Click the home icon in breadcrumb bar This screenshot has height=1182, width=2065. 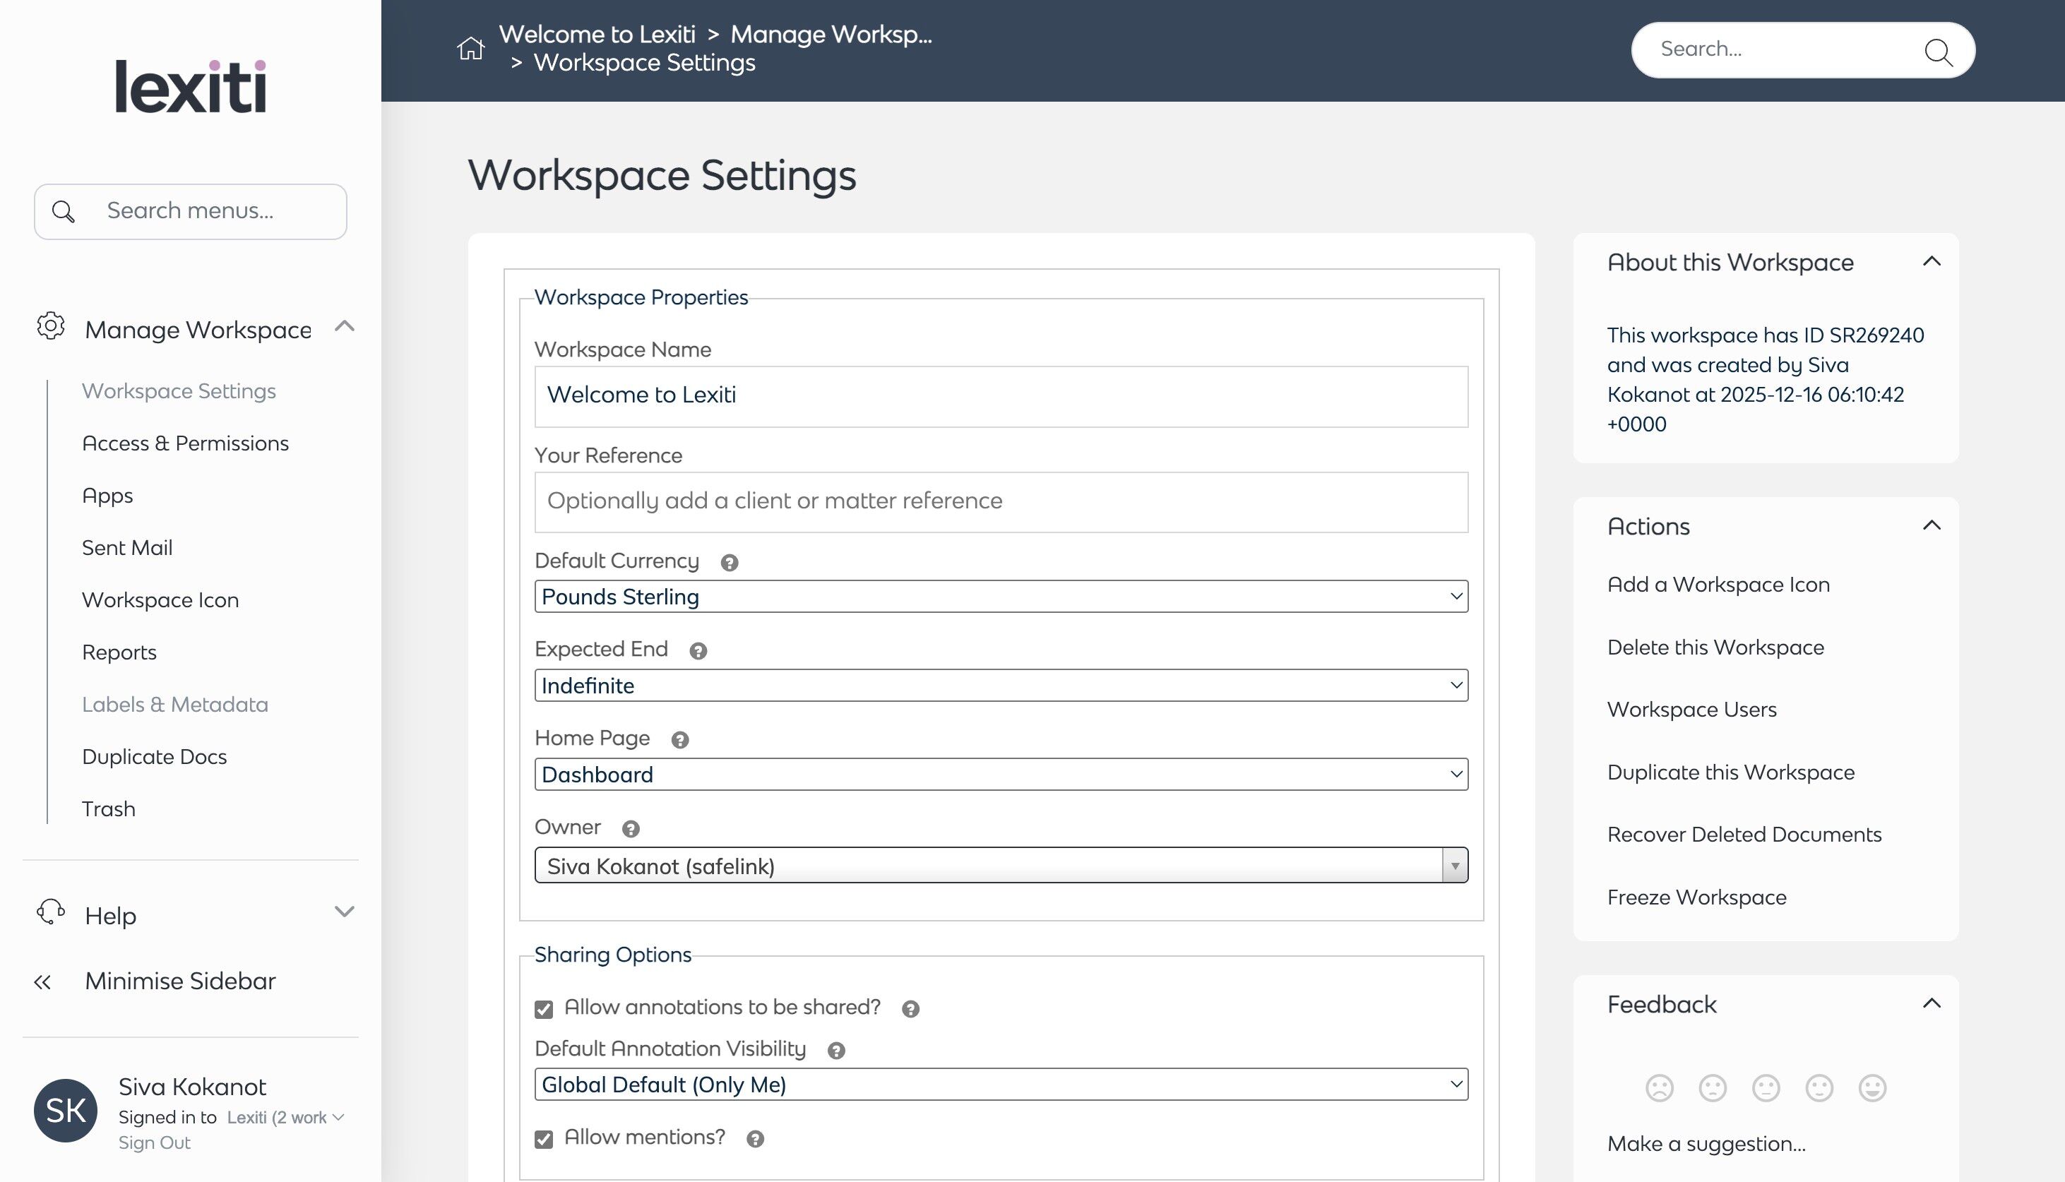point(470,49)
